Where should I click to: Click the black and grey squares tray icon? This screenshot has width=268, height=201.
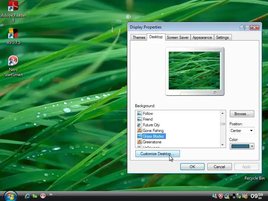coord(233,196)
